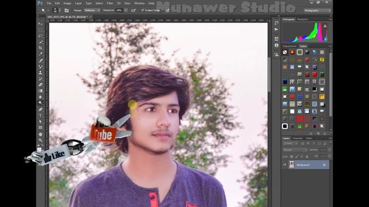Select the Magic Wand tool

click(40, 42)
